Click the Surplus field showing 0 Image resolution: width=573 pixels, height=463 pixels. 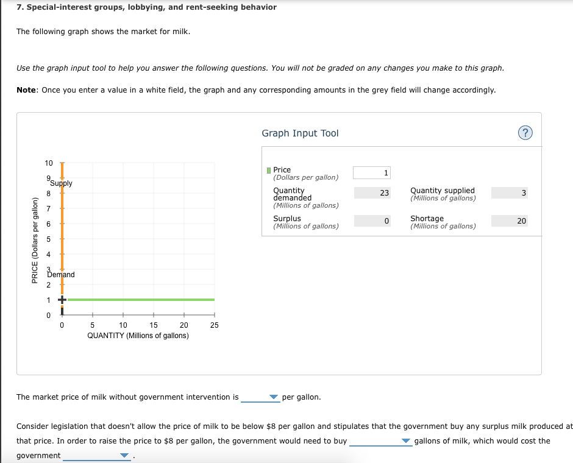pos(372,221)
